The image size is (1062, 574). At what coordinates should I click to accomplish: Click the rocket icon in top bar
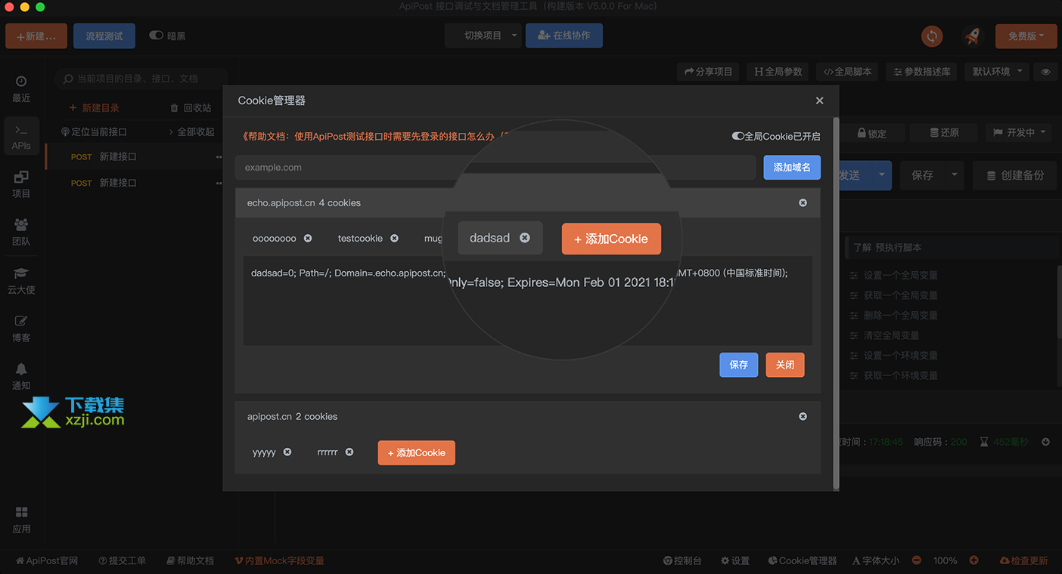coord(972,35)
